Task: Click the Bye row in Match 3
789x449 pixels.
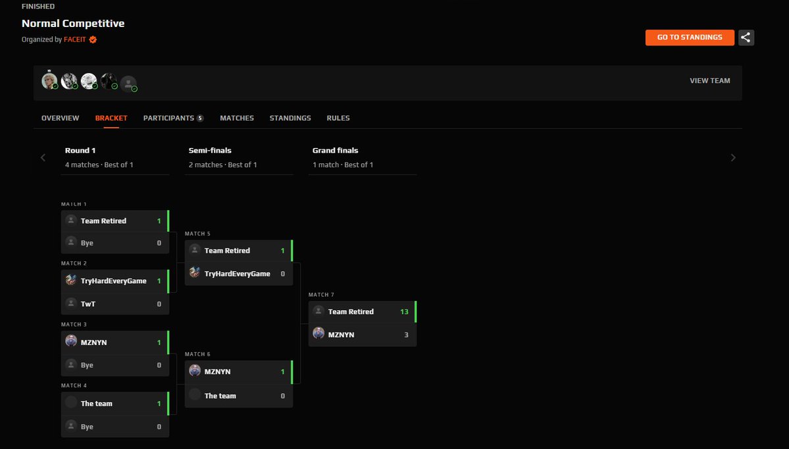Action: coord(115,365)
